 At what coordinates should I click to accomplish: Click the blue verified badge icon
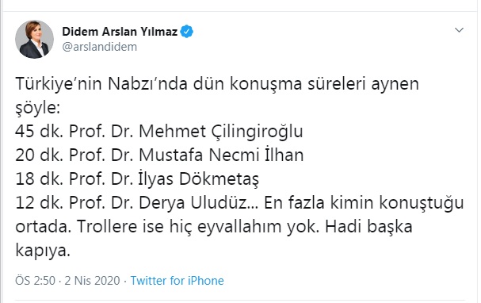187,32
